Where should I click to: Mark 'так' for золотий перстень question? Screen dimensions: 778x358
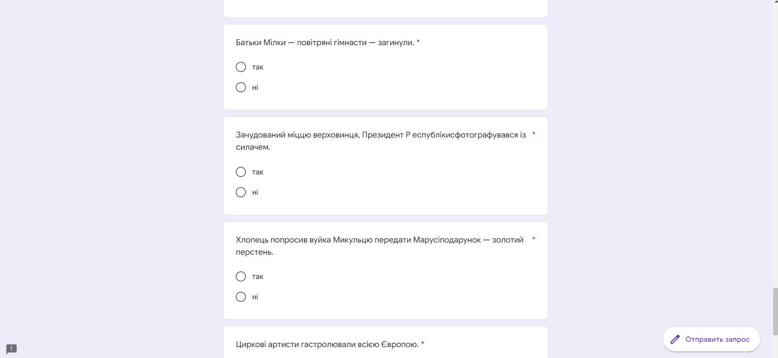pos(241,277)
